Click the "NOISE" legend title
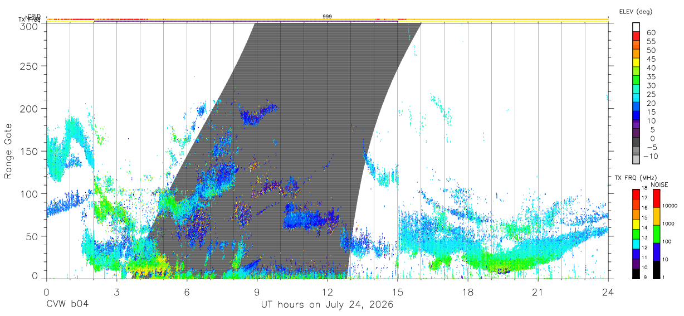The width and height of the screenshot is (684, 316). coord(658,184)
